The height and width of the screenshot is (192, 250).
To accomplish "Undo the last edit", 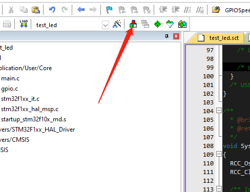I will coord(52,10).
